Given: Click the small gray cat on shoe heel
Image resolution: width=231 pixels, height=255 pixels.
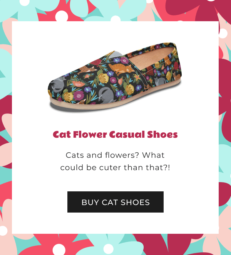Looking at the screenshot, I should point(159,81).
